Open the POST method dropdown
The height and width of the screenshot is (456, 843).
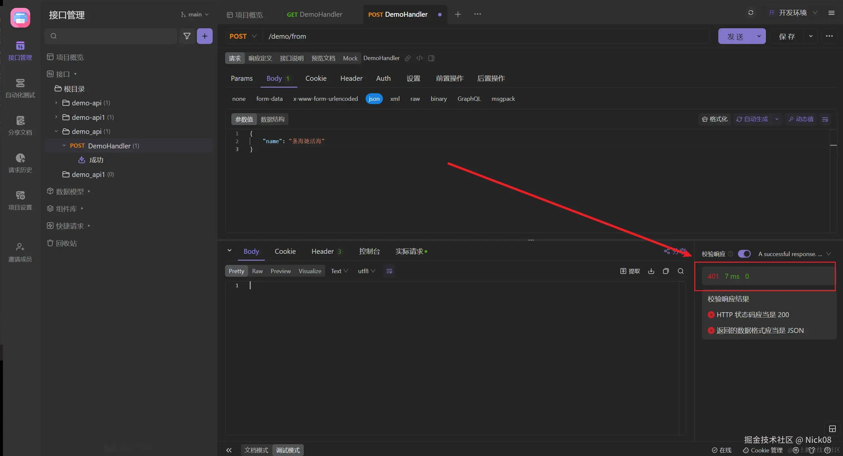tap(243, 36)
